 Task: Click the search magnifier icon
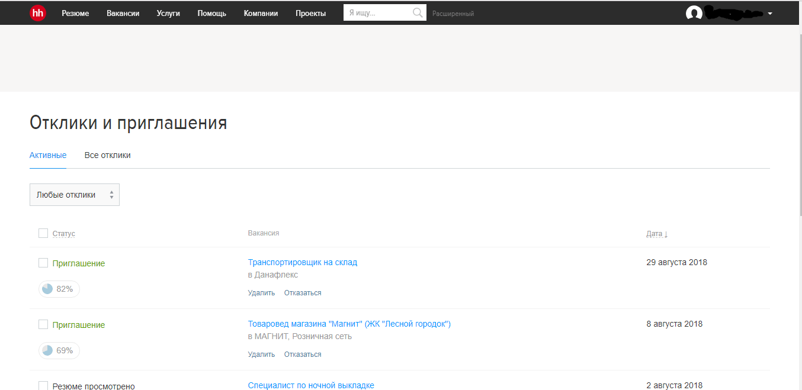418,13
